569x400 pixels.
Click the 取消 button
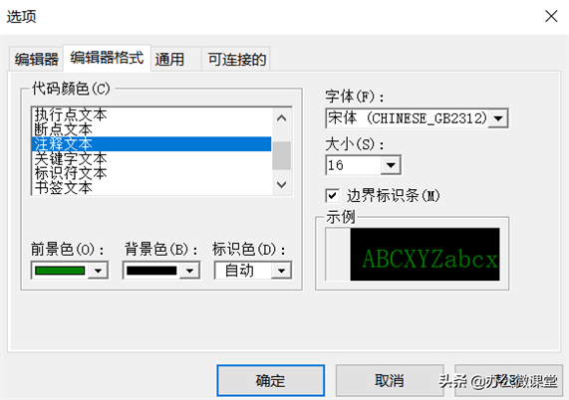coord(390,380)
